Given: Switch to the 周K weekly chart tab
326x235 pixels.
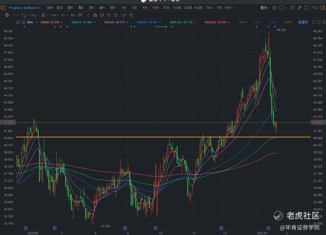Looking at the screenshot, I should pos(81,8).
